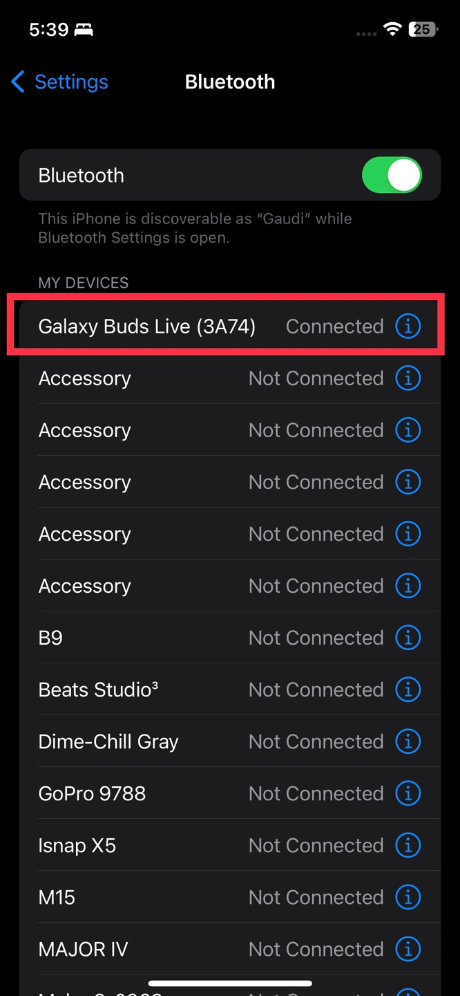Tap the Wi-Fi status bar icon

[x=393, y=29]
